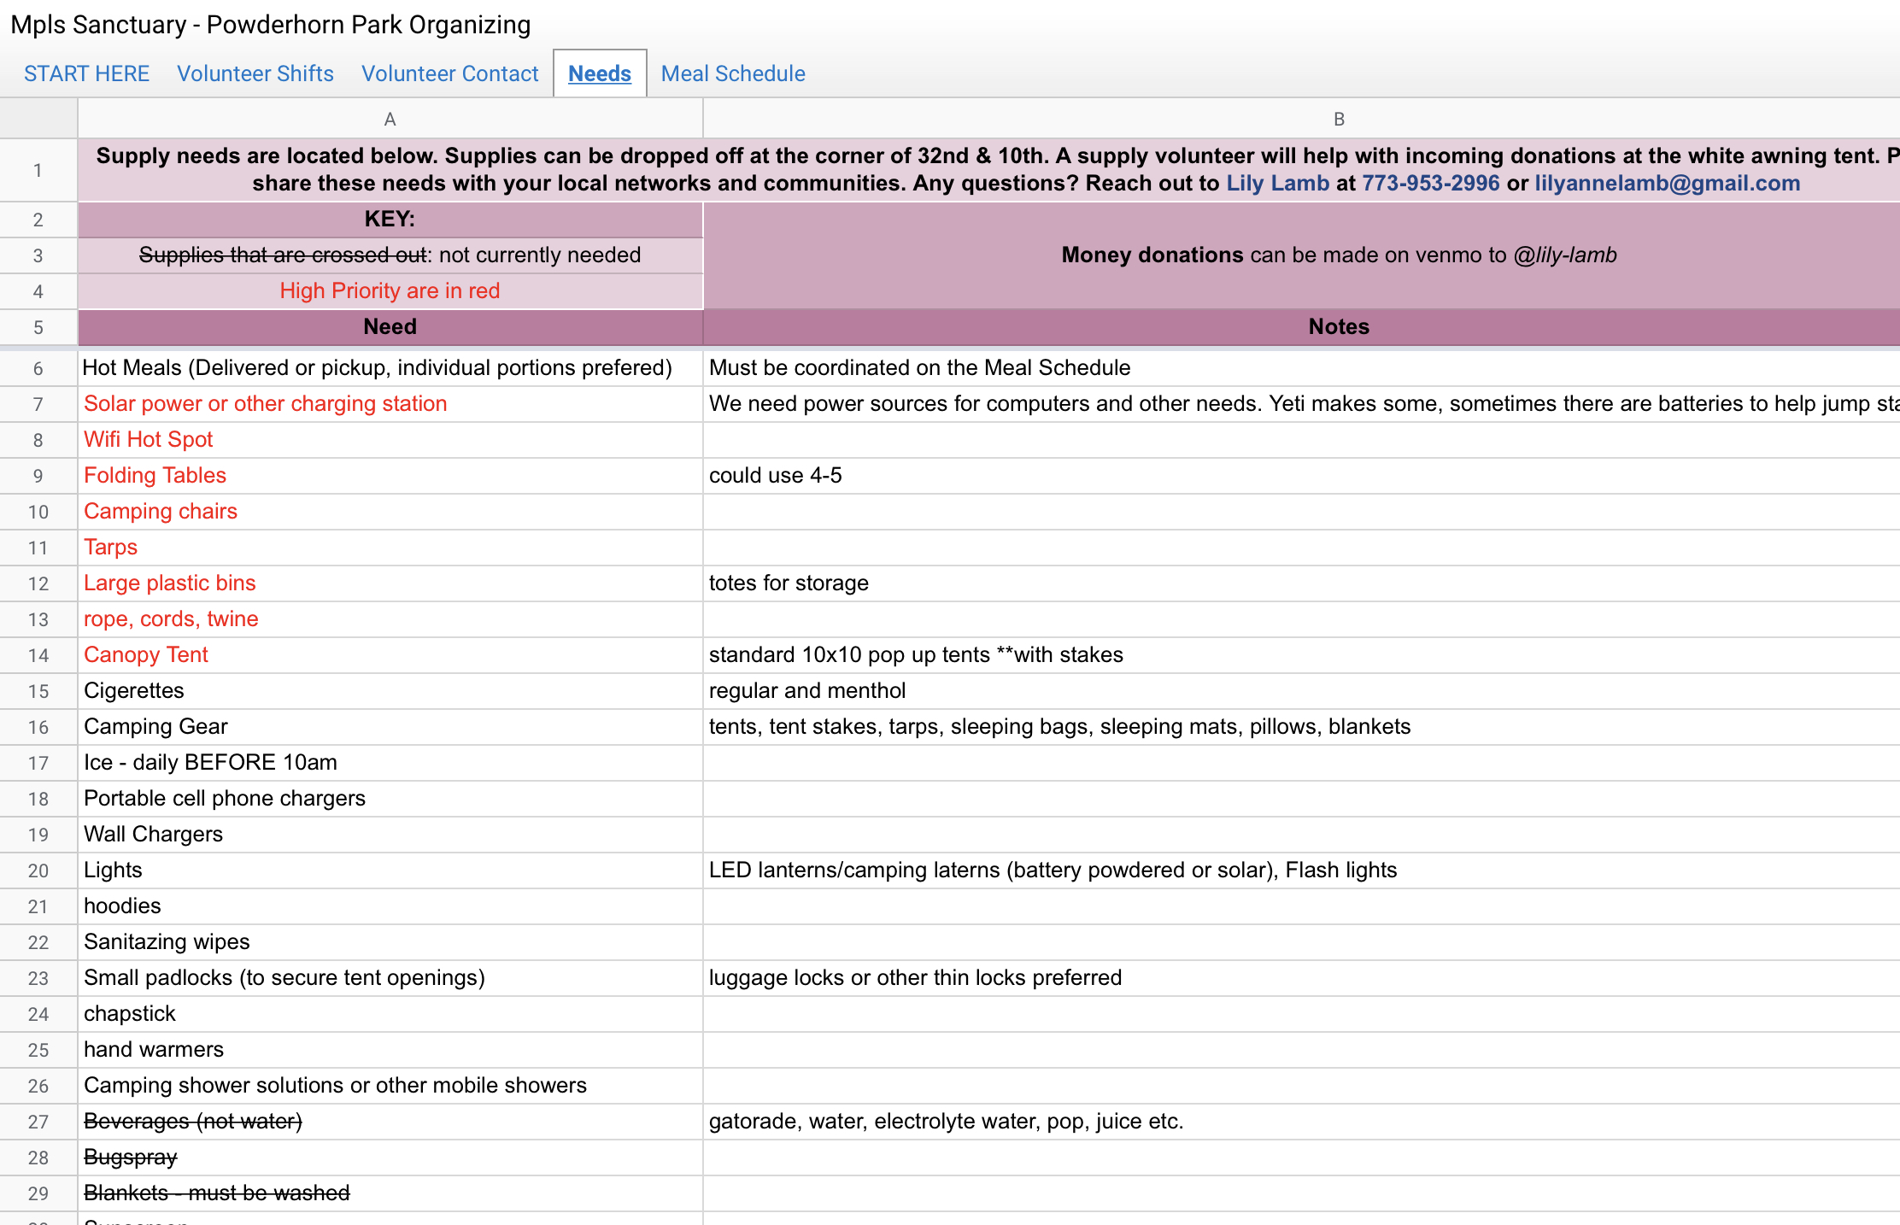
Task: Select the Needs tab
Action: pyautogui.click(x=600, y=73)
